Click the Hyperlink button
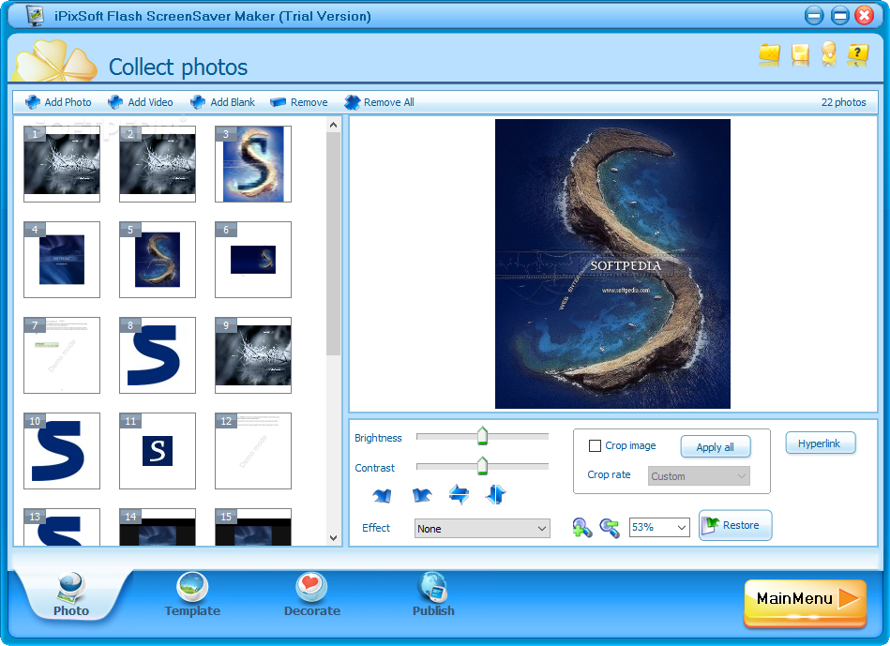The width and height of the screenshot is (890, 646). click(x=821, y=443)
